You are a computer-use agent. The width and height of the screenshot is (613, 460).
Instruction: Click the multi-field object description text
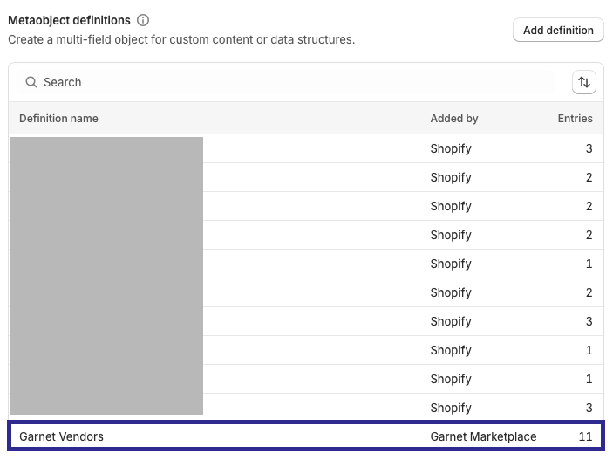[181, 39]
